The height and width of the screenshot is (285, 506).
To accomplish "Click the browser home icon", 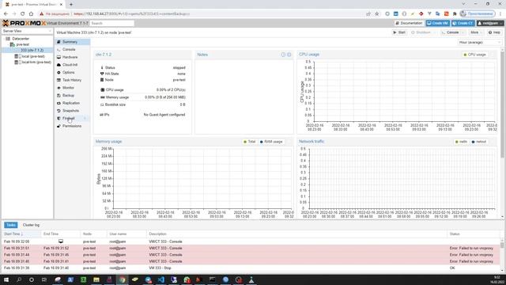I will (x=31, y=14).
